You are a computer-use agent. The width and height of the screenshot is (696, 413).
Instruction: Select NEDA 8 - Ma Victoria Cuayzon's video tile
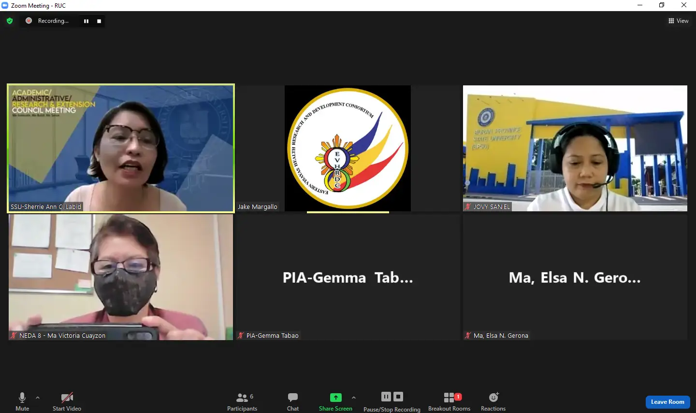(x=121, y=277)
